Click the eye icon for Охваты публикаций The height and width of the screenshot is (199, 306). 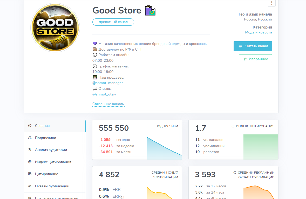[x=30, y=186]
